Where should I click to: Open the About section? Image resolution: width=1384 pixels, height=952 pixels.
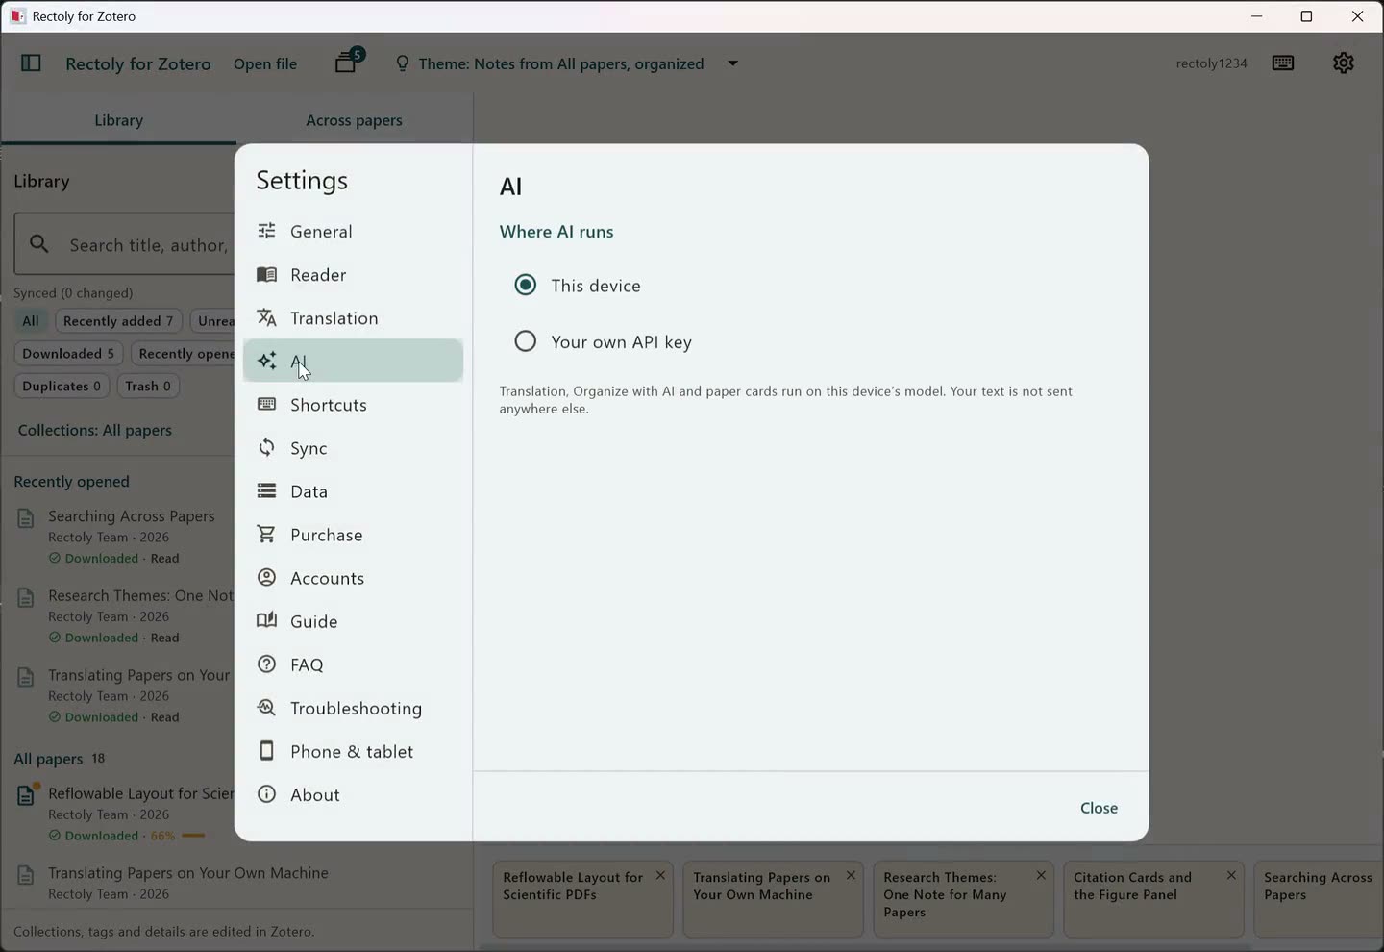[x=353, y=795]
